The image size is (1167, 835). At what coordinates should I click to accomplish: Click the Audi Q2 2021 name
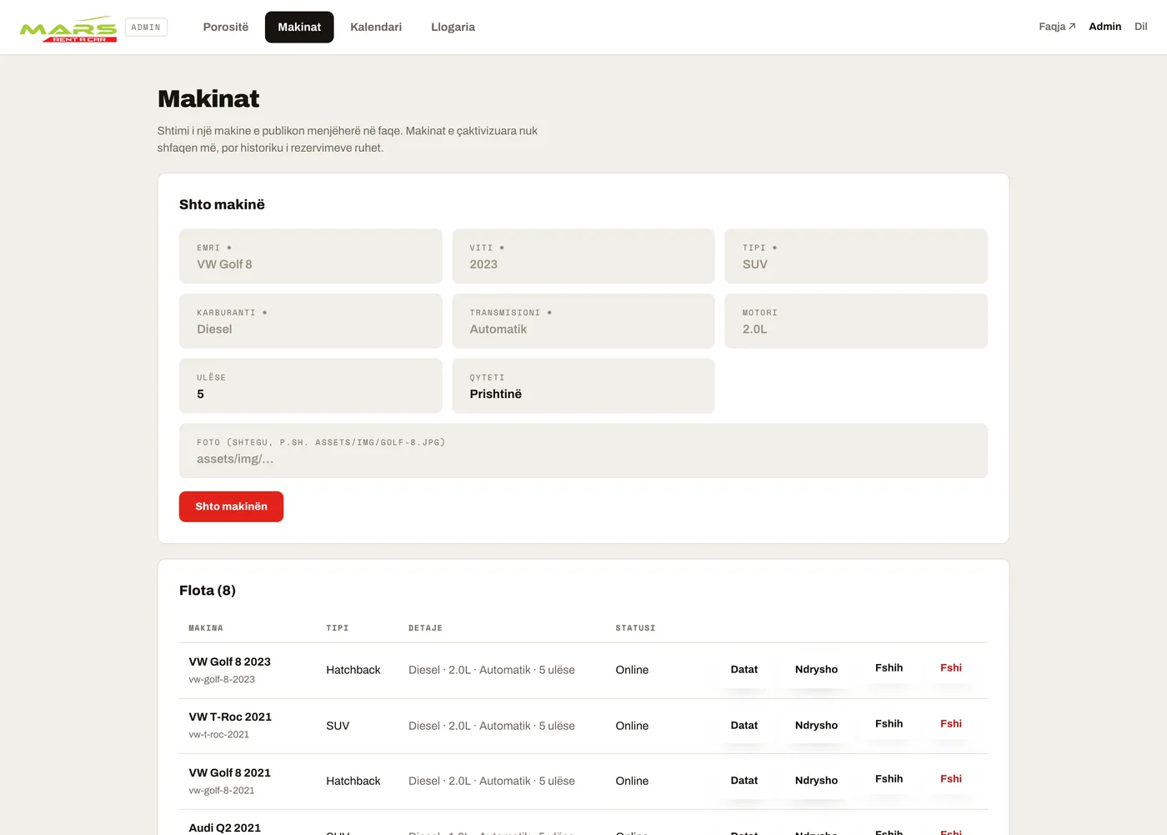225,827
